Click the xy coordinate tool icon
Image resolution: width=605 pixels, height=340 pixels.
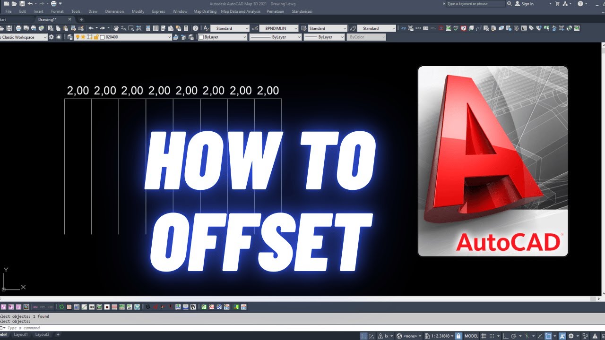tap(403, 28)
